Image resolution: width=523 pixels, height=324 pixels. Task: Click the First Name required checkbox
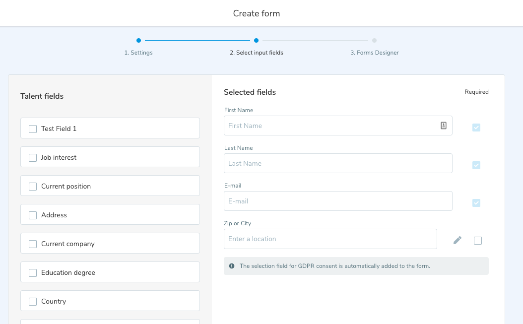pyautogui.click(x=476, y=128)
